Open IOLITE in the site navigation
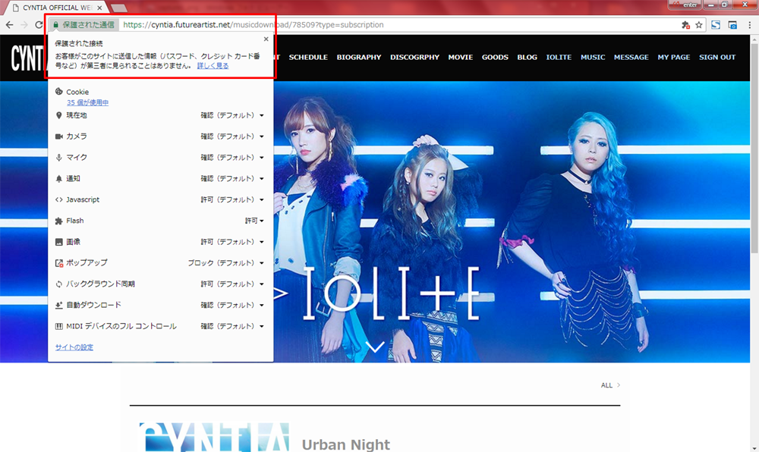 (x=559, y=57)
